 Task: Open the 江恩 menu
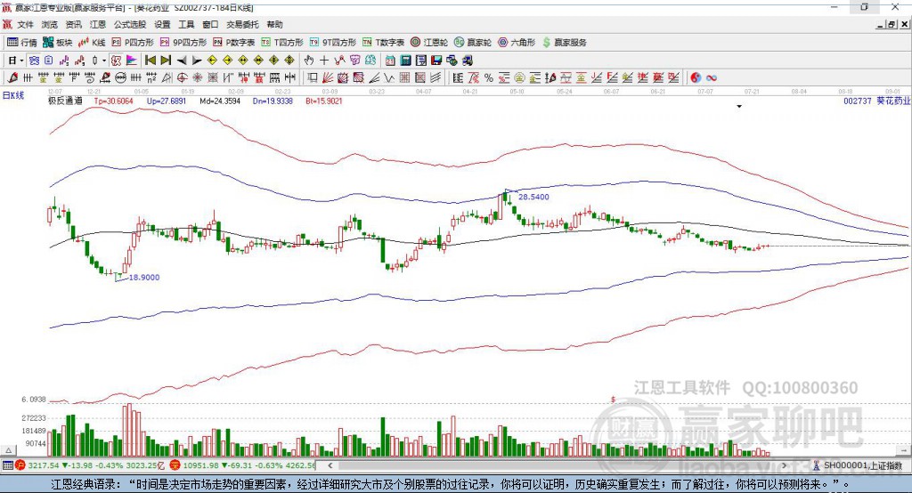(x=98, y=24)
